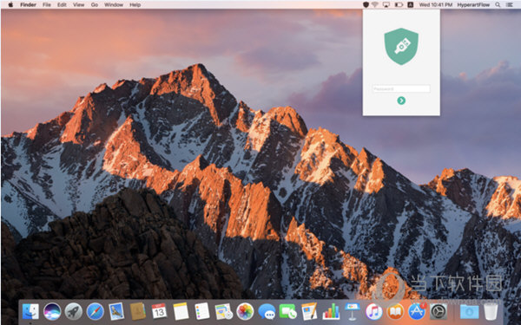Open iTunes from the Dock

(373, 311)
